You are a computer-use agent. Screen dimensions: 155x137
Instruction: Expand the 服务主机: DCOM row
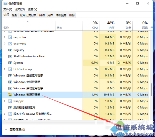[x=5, y=114]
